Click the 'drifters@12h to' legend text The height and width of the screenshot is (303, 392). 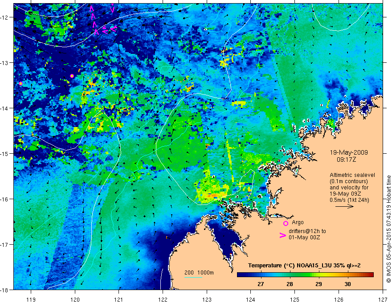(x=307, y=231)
